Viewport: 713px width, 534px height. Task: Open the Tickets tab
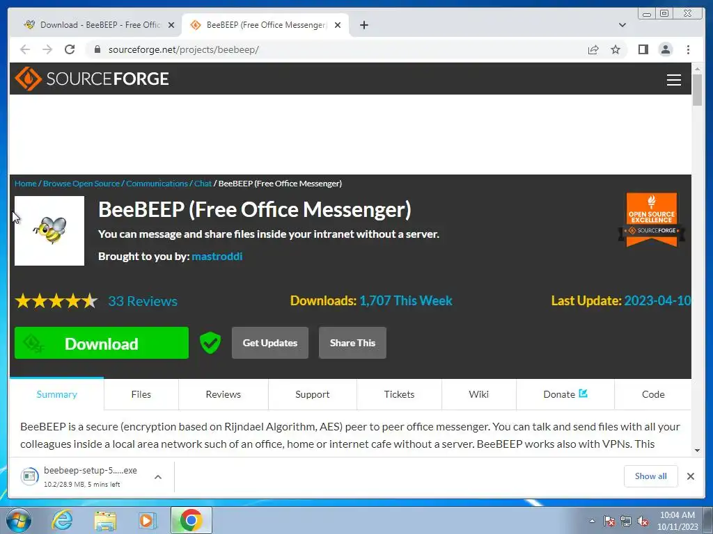(x=399, y=394)
